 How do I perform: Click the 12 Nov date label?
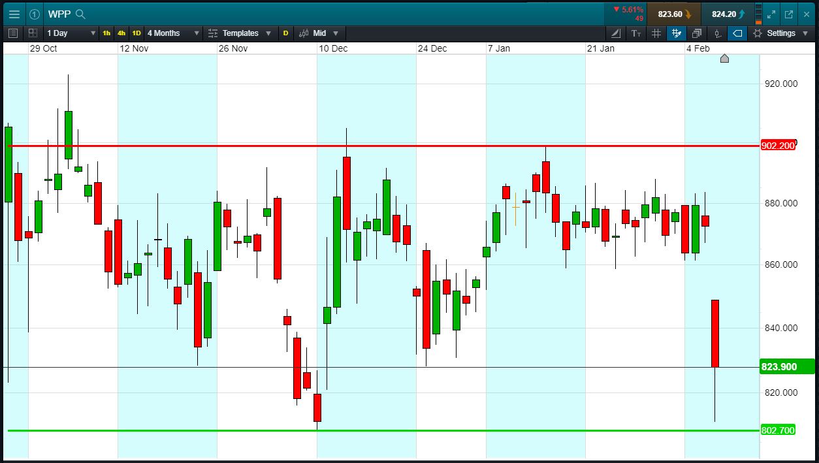point(135,48)
